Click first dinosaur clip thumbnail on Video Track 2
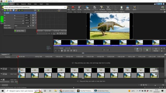Viewport: 166px width, 93px height. [22, 70]
